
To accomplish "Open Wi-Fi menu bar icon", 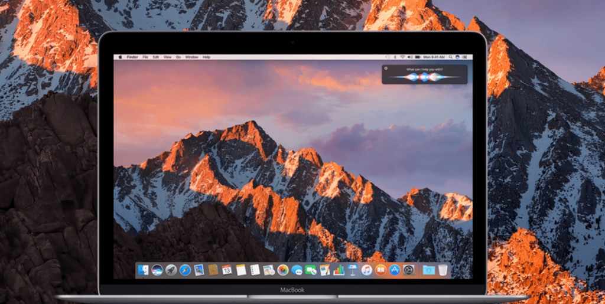I will click(402, 57).
